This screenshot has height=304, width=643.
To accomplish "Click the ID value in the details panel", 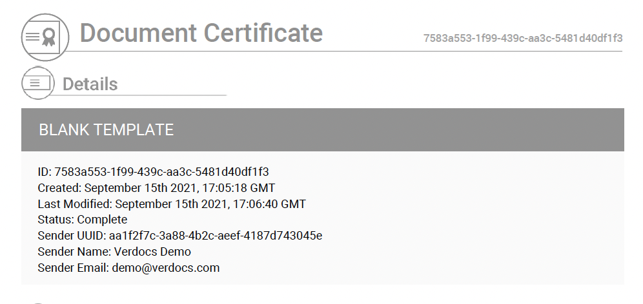I will pos(161,172).
